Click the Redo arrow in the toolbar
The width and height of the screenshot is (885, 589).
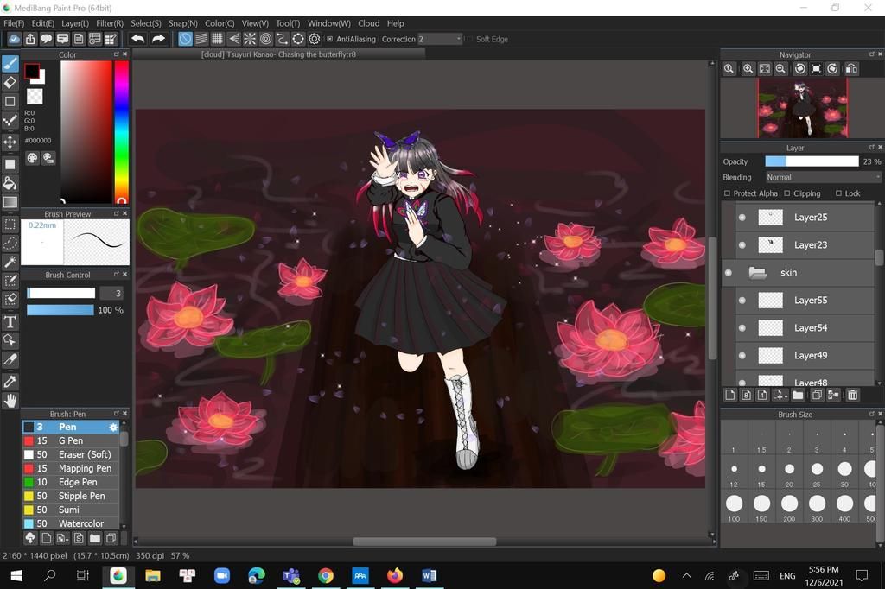pos(159,39)
